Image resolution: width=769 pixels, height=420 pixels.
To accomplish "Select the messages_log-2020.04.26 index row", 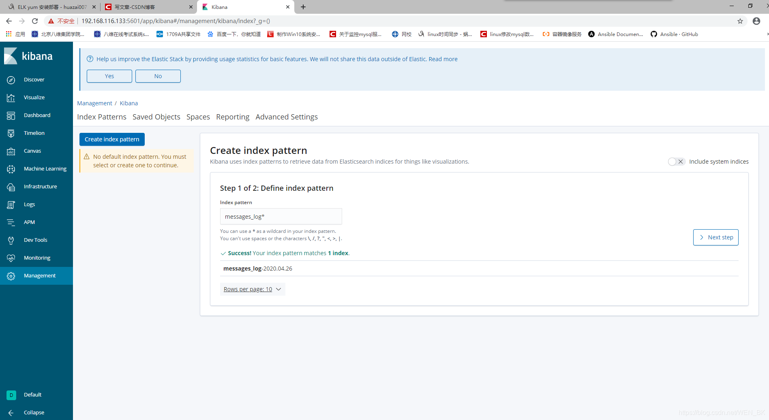I will point(479,269).
